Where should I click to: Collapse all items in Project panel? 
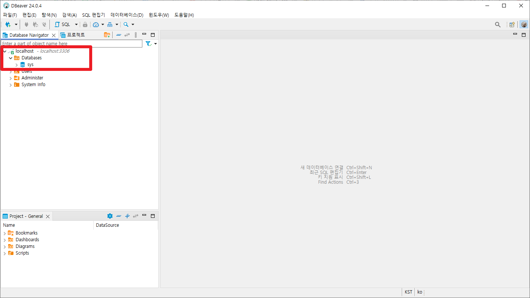[x=119, y=216]
